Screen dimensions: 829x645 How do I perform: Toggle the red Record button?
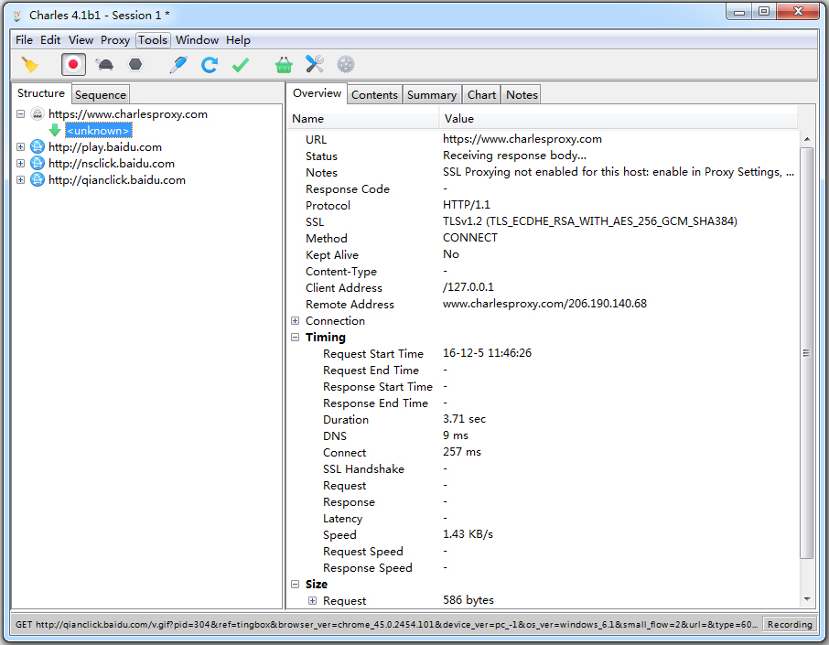click(74, 64)
